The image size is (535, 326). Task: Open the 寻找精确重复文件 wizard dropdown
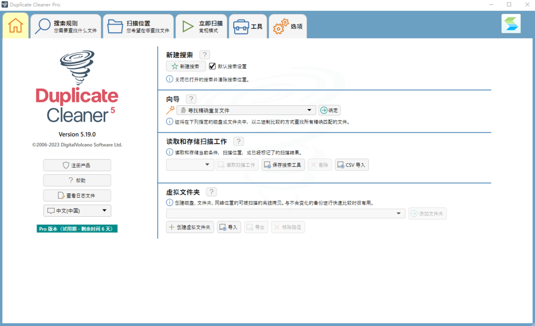[246, 110]
